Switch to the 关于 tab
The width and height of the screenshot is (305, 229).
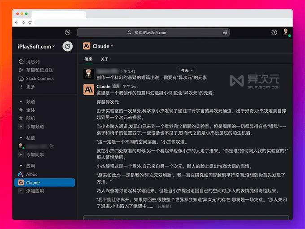[x=104, y=59]
